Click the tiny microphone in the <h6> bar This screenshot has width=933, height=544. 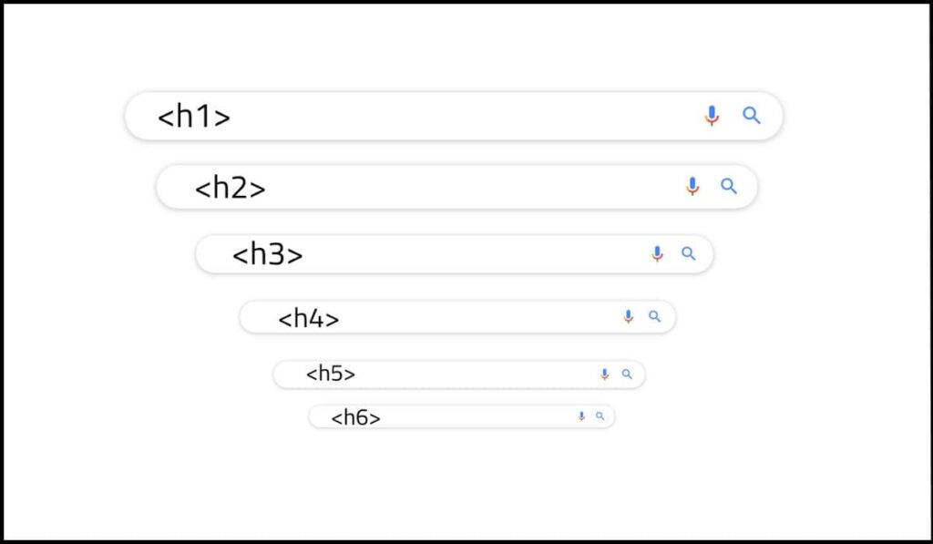[x=581, y=416]
